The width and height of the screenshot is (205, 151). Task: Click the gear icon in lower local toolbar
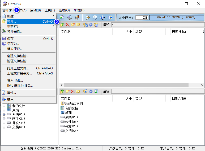[91, 91]
